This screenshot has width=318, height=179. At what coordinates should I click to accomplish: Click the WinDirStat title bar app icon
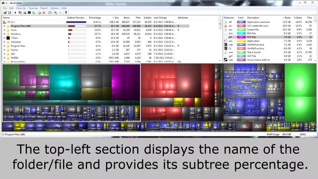click(3, 3)
